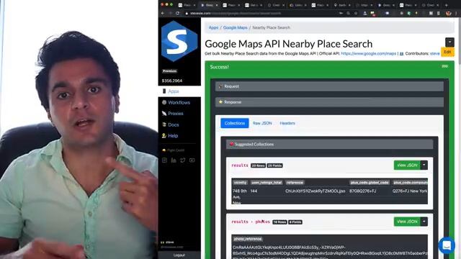Image resolution: width=461 pixels, height=259 pixels.
Task: Click View JSON for results photos collection
Action: [407, 222]
